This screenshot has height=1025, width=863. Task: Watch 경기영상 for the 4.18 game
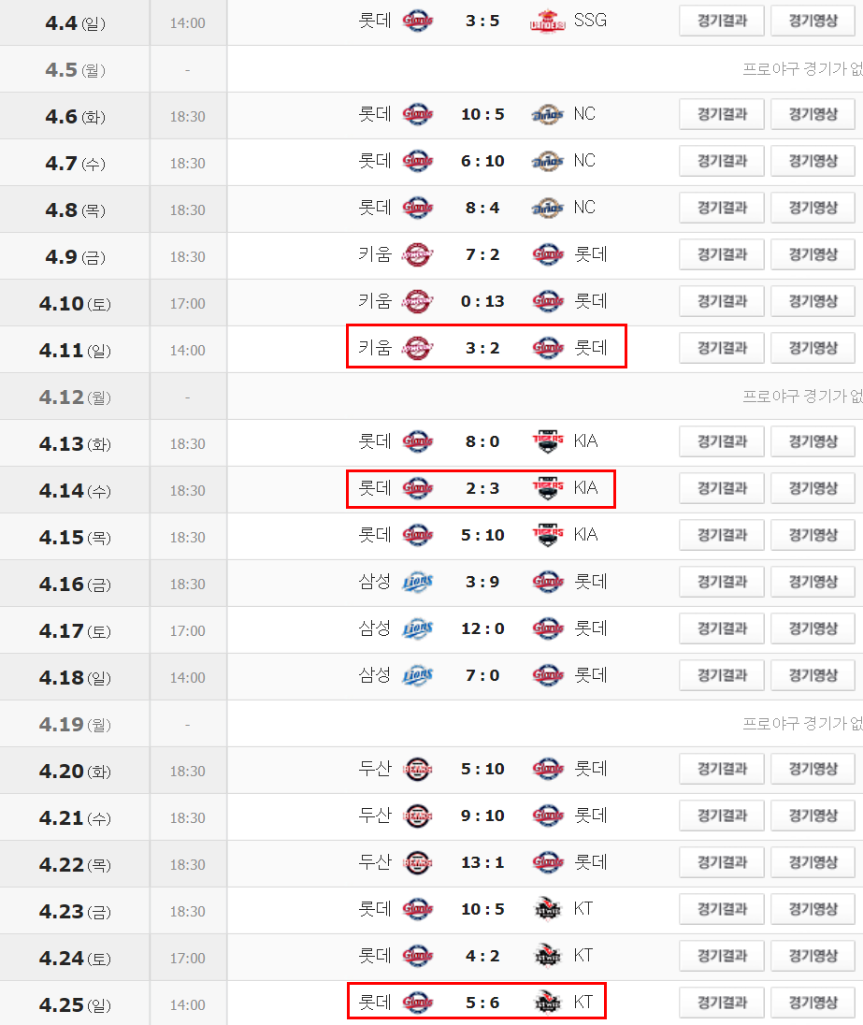[813, 675]
